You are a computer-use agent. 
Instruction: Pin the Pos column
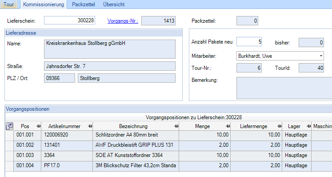tap(38, 126)
